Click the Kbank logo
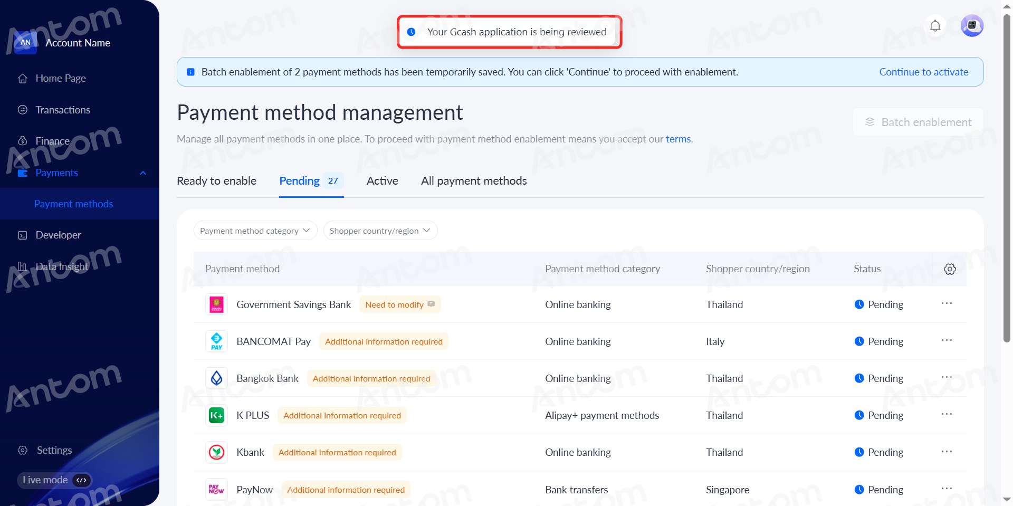Screen dimensions: 1013x506 [x=216, y=452]
